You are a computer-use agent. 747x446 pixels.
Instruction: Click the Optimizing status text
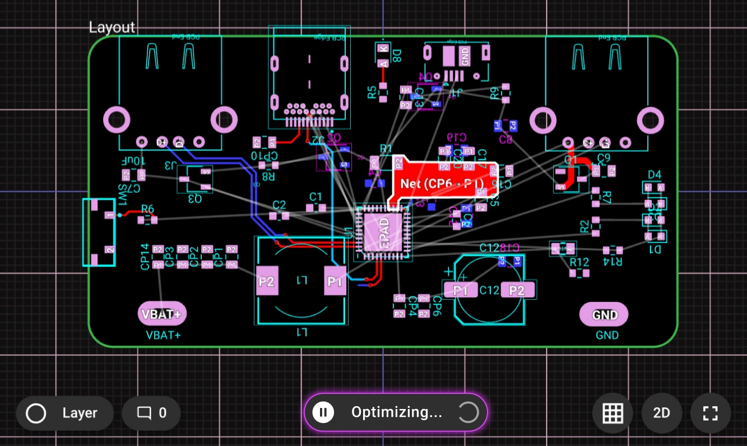(x=396, y=412)
